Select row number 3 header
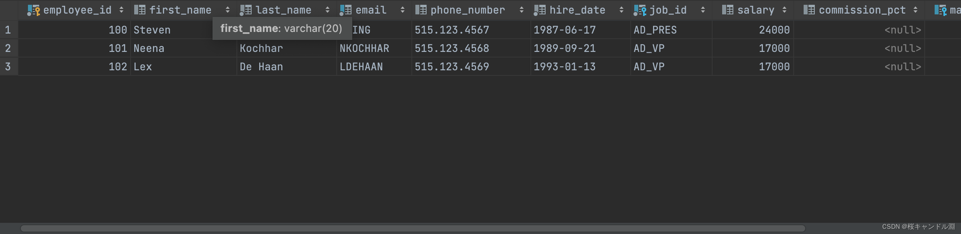961x234 pixels. (8, 67)
